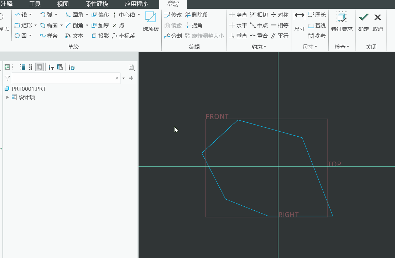Image resolution: width=395 pixels, height=258 pixels.
Task: Click the 删除段 (Delete Segment) tool
Action: click(197, 15)
